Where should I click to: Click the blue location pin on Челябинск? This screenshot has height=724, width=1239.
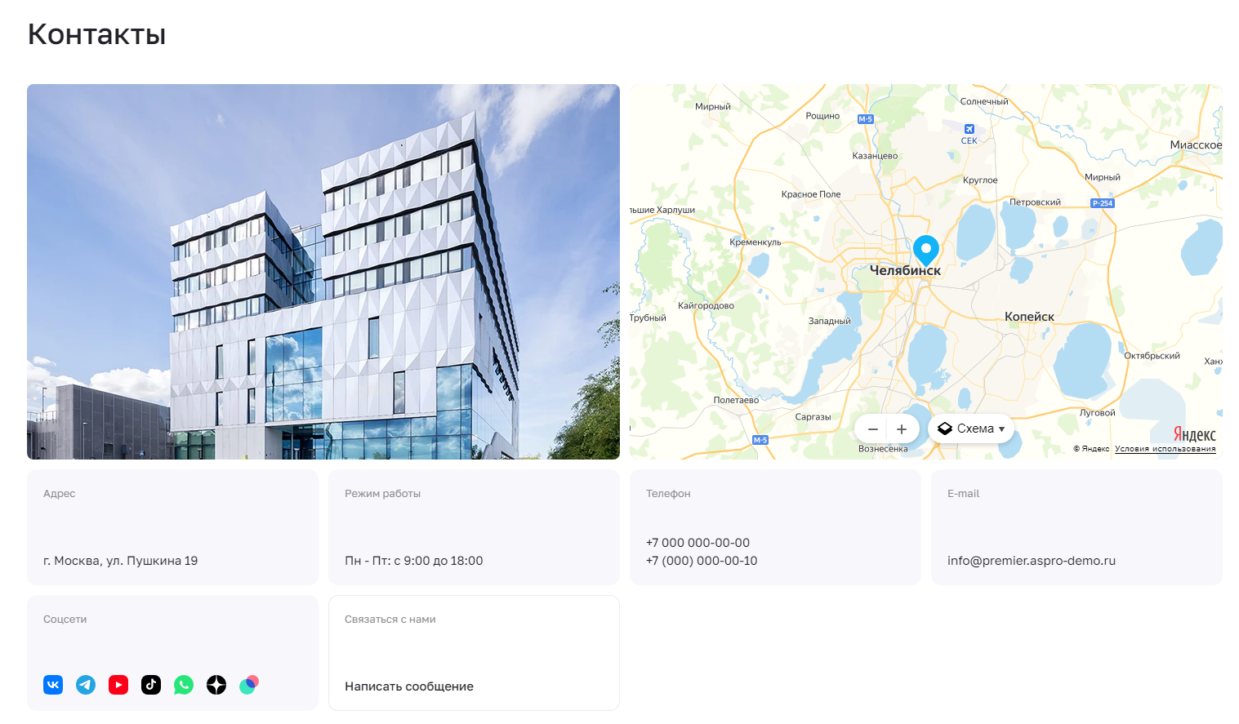(x=925, y=250)
